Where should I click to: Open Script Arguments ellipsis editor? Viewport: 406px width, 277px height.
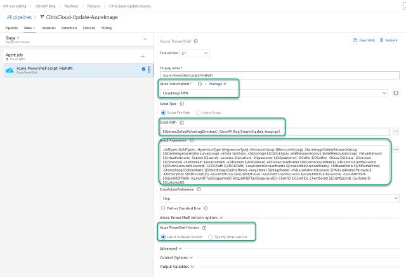pos(395,150)
